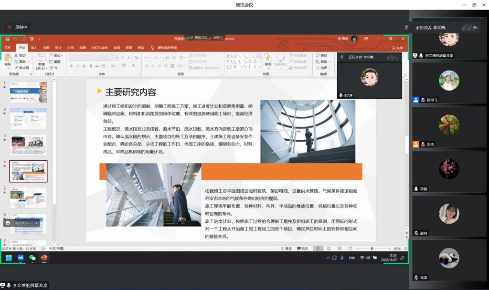This screenshot has width=489, height=290.
Task: Click the Paste (粘贴) icon
Action: [8, 59]
